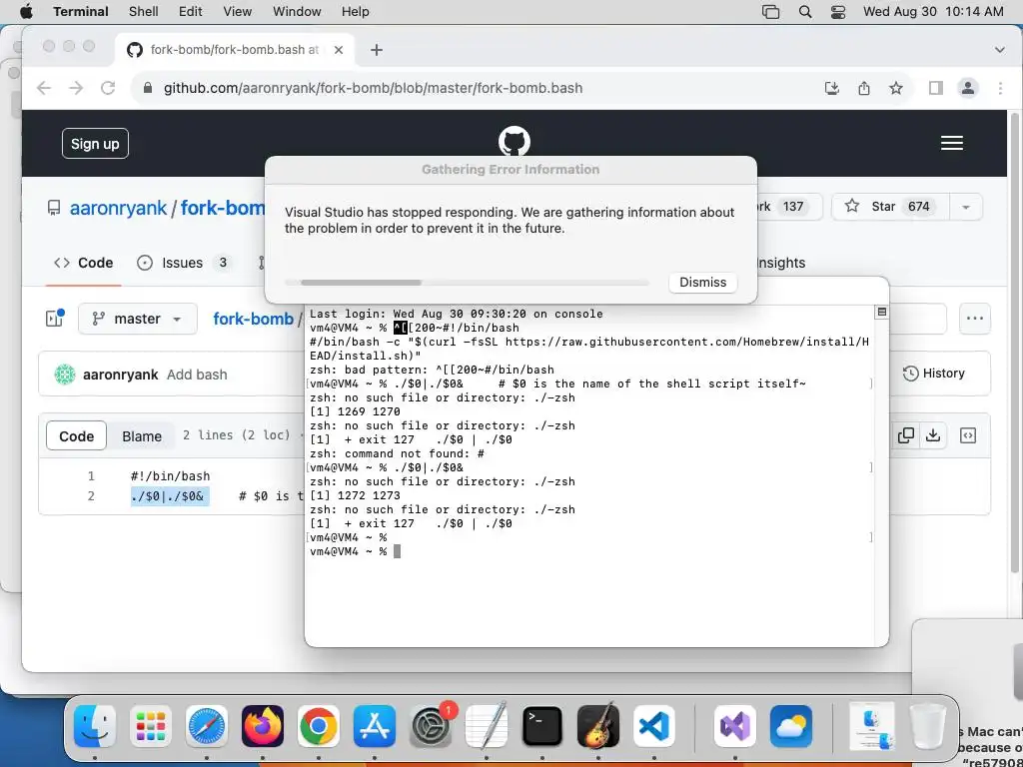Open master branch dropdown

[138, 319]
